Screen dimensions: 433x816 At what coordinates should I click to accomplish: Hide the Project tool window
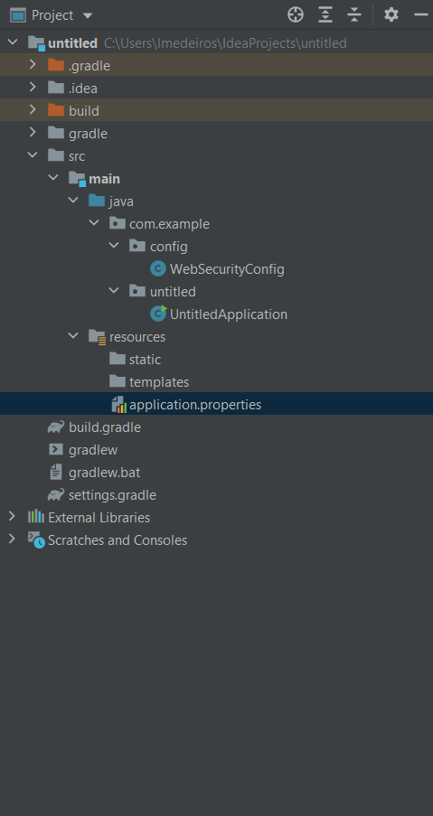click(420, 15)
